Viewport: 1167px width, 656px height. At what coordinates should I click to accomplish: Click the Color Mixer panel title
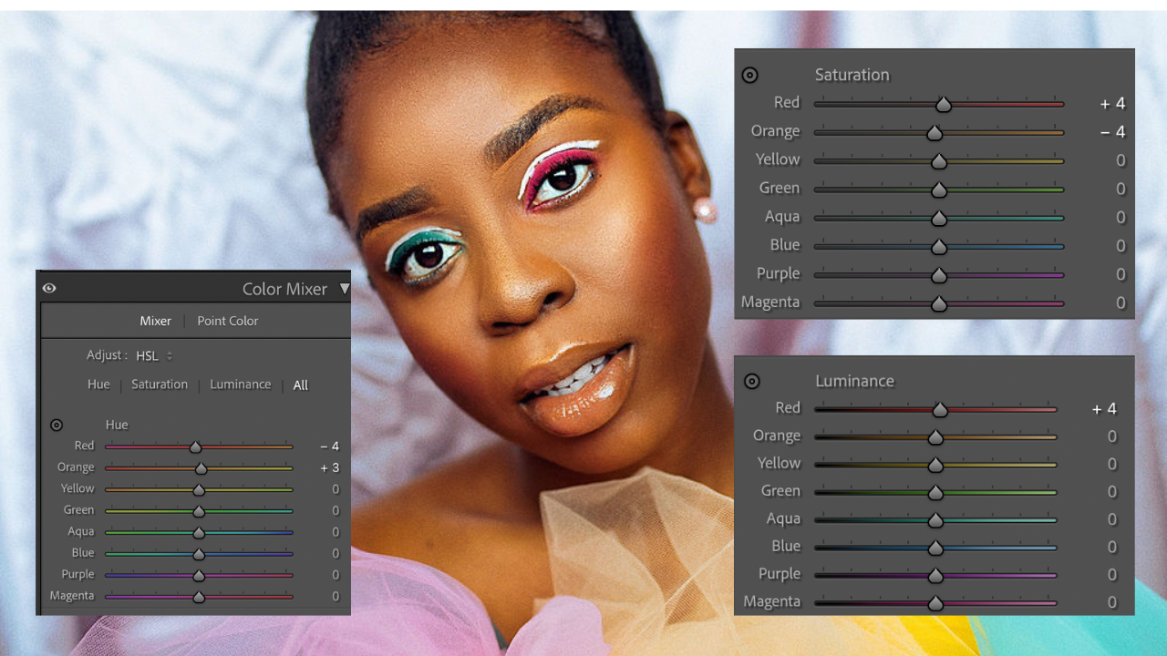pos(284,289)
